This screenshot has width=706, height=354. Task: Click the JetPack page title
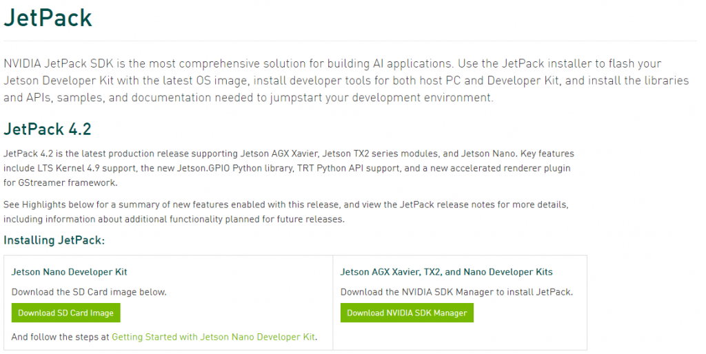click(x=48, y=18)
